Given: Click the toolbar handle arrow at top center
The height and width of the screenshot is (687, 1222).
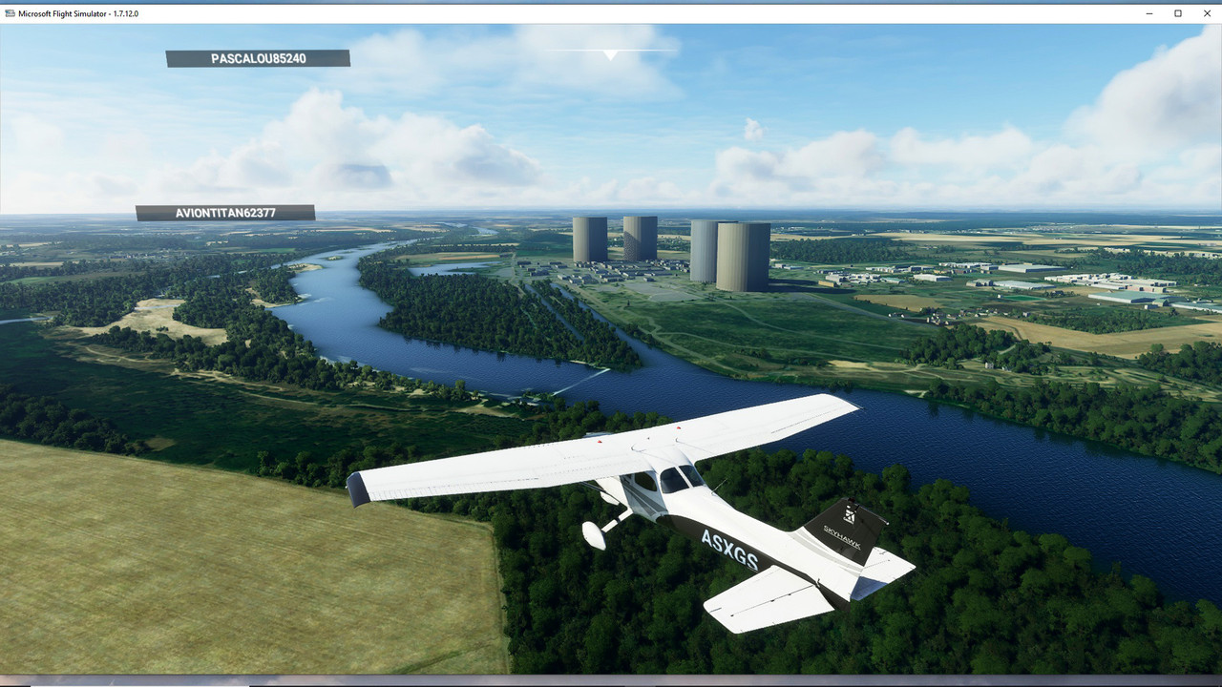Looking at the screenshot, I should coord(610,54).
